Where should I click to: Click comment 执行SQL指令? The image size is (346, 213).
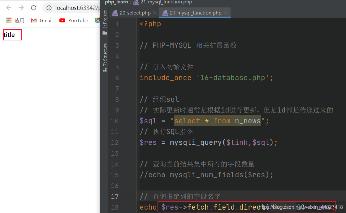(x=167, y=132)
